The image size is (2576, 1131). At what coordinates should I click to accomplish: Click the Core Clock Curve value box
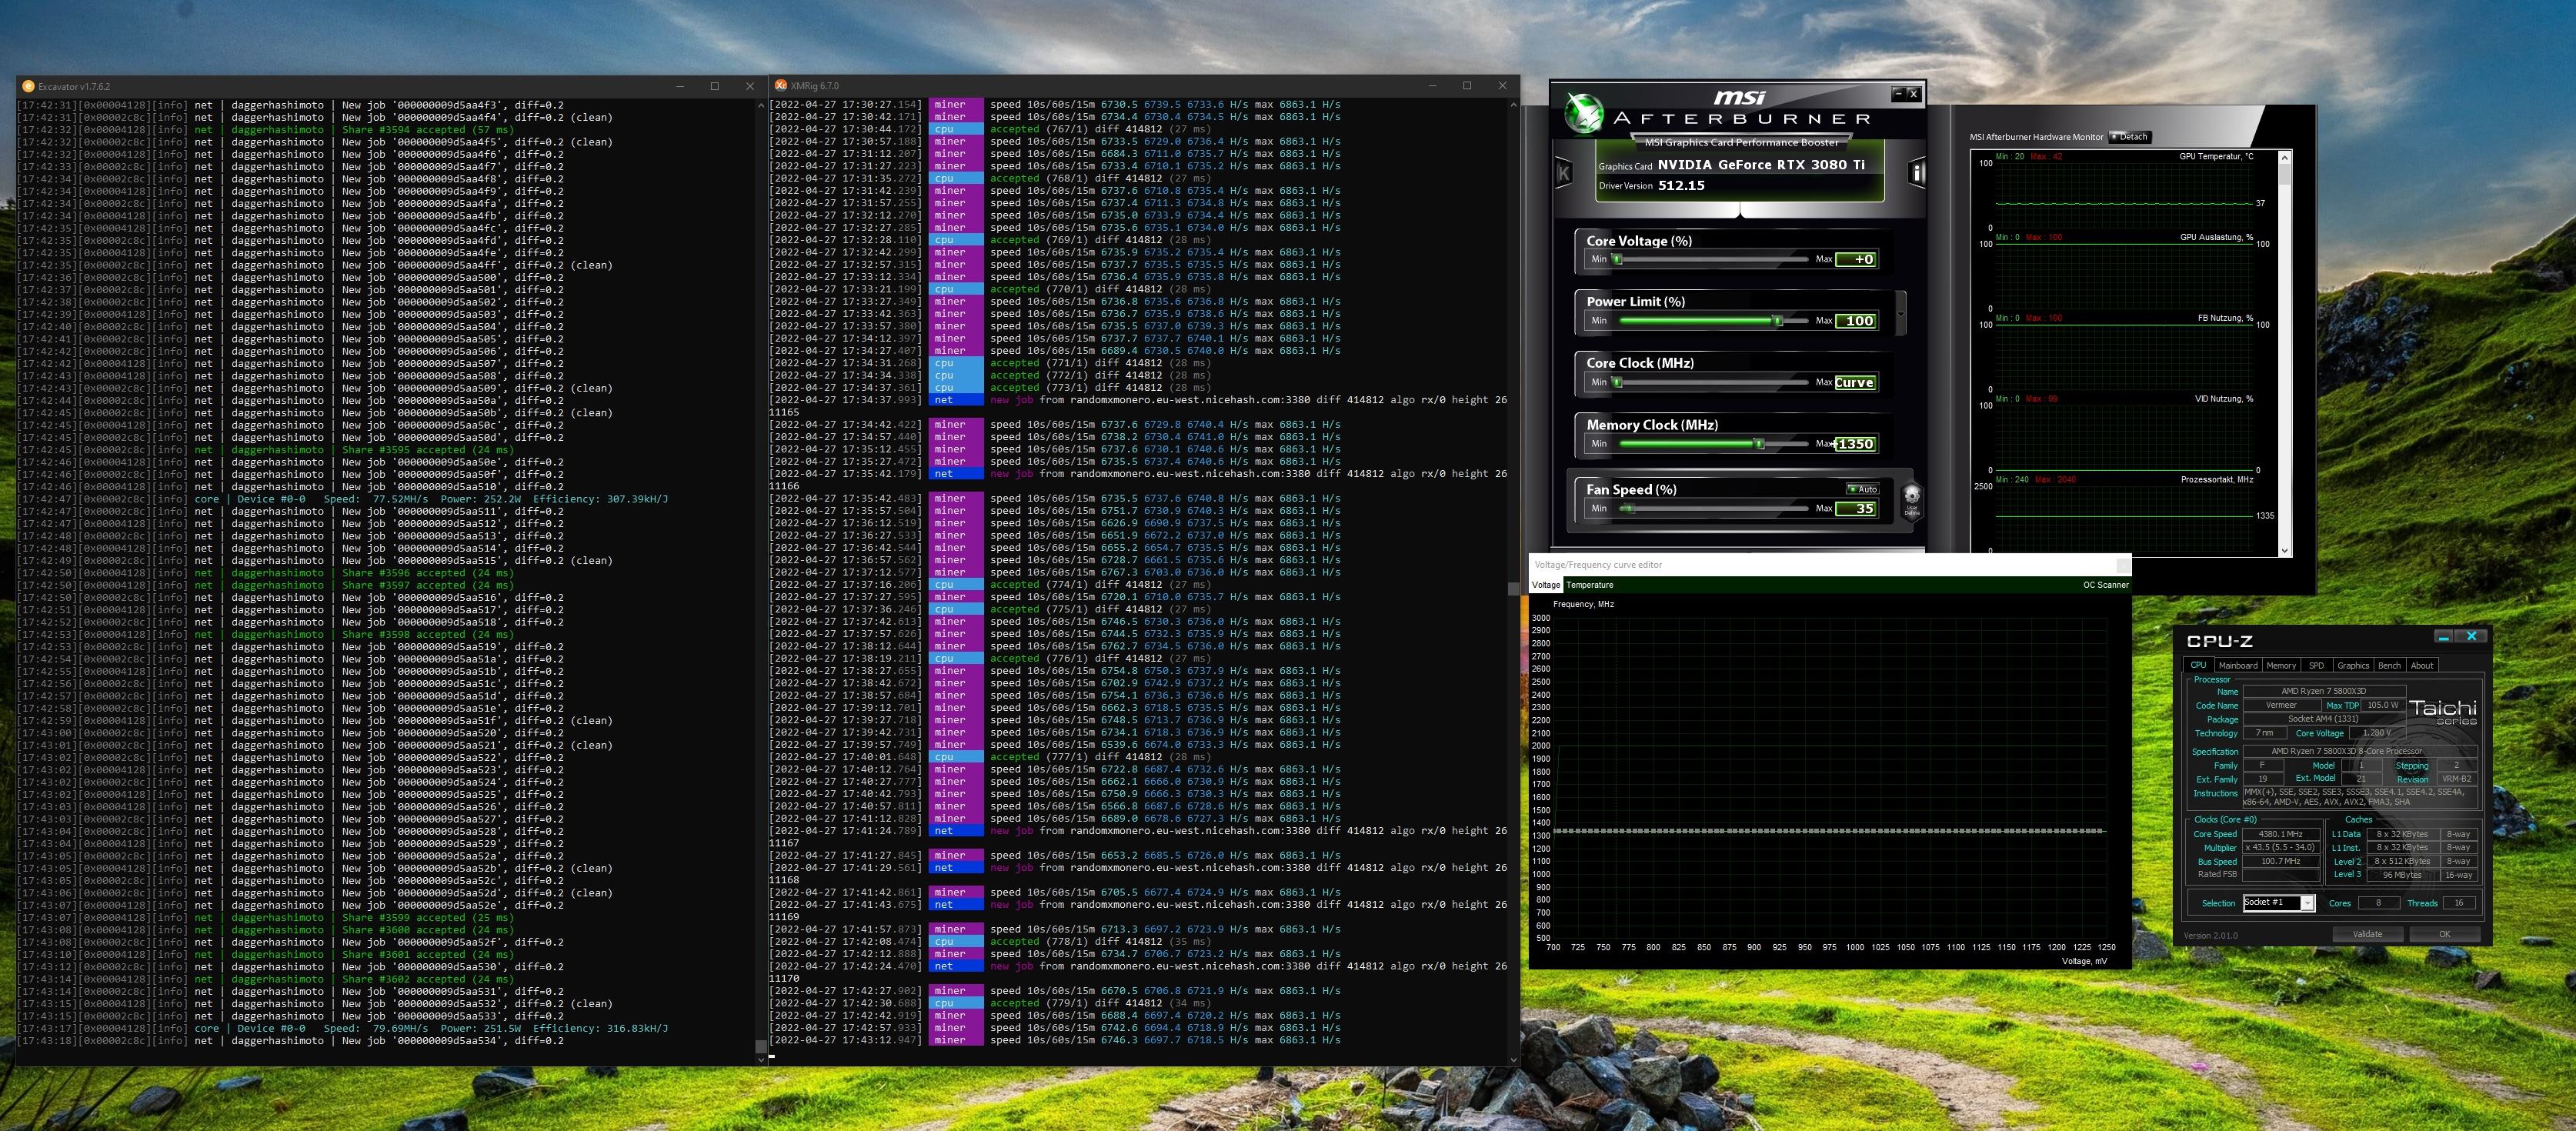pos(1854,383)
